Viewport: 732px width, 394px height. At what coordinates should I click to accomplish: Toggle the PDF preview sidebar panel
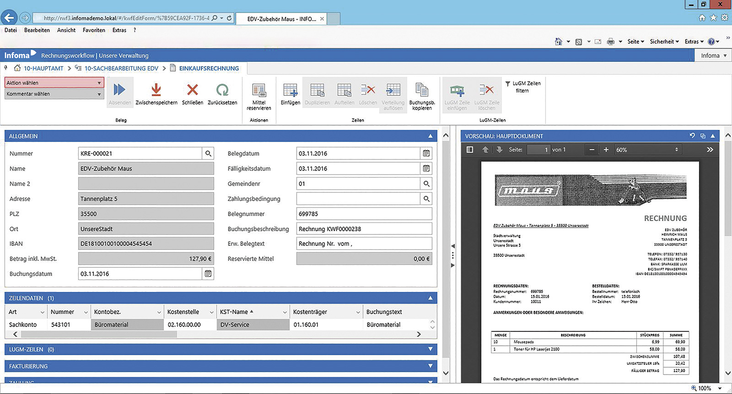pyautogui.click(x=470, y=150)
